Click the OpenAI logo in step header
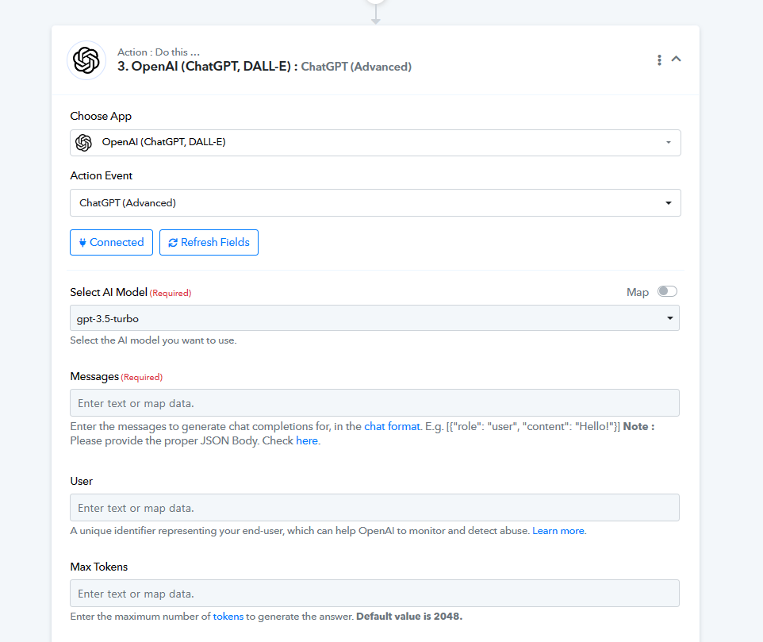 (x=86, y=60)
